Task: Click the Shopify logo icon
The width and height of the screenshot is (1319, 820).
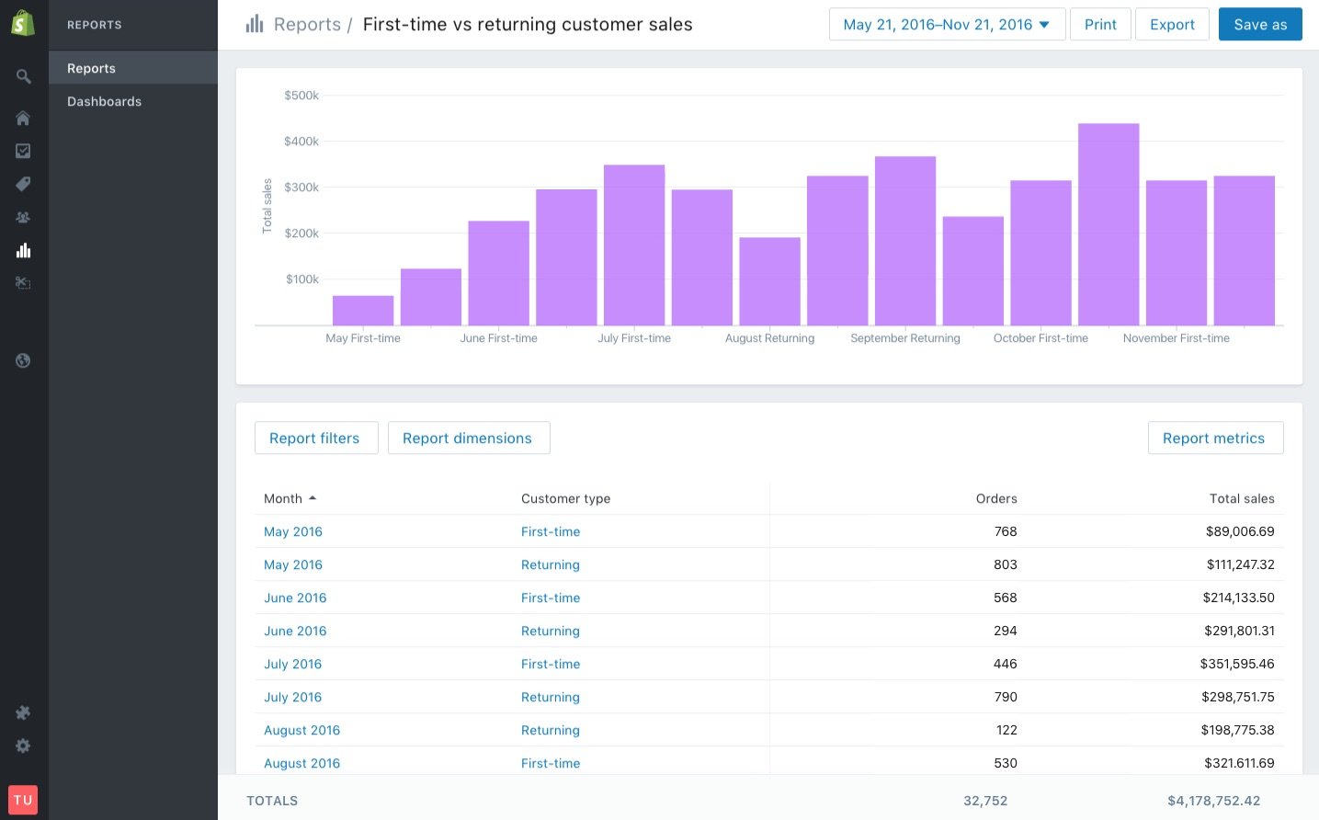Action: 23,23
